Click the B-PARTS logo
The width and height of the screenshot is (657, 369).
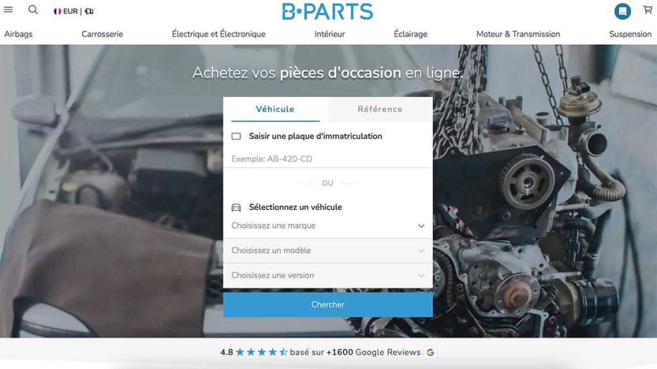[328, 11]
